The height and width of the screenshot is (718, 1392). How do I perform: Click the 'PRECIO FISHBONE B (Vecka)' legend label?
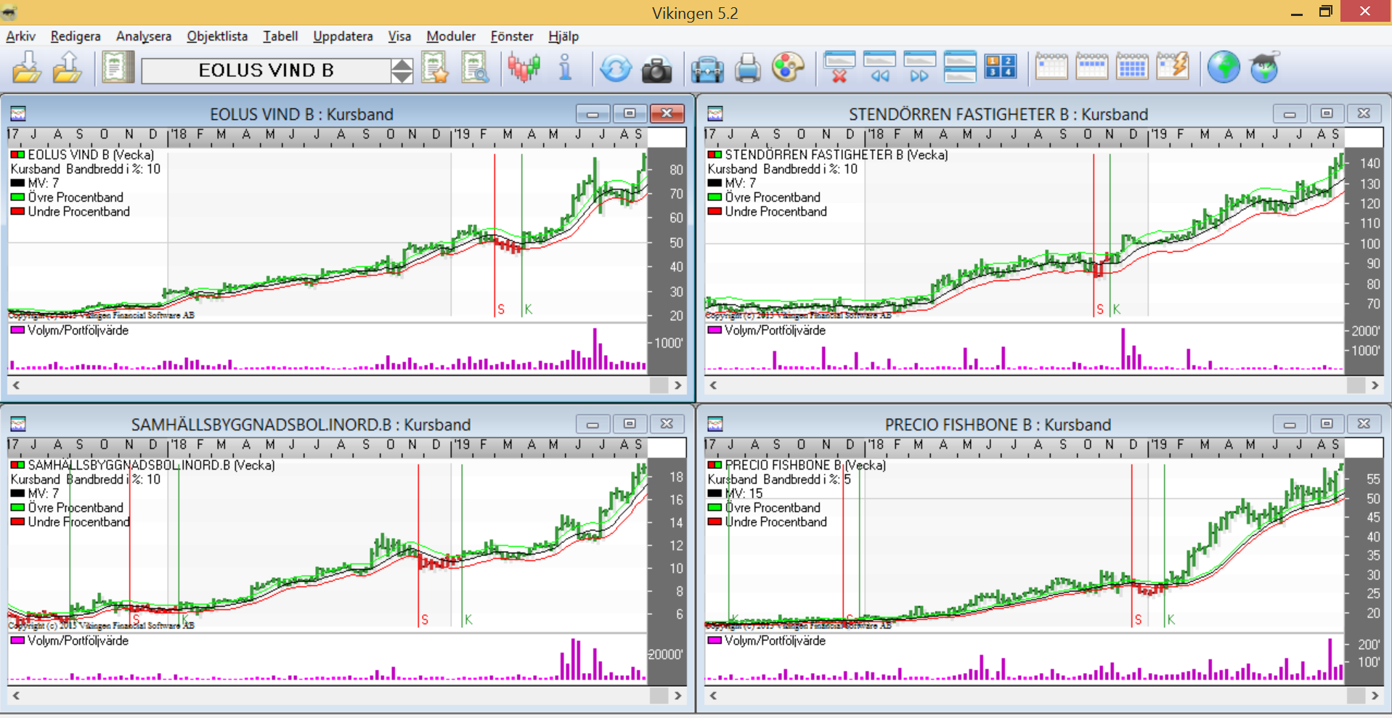click(x=805, y=465)
